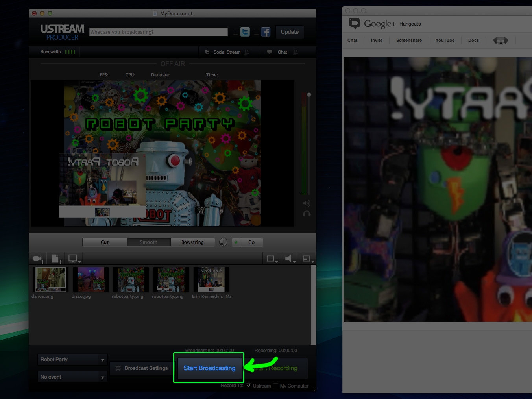Click the Twitter bird icon
The image size is (532, 399).
pos(245,32)
